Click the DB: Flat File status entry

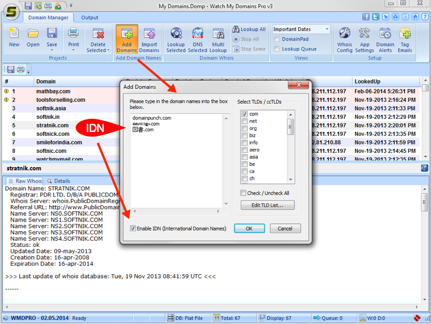tap(185, 318)
